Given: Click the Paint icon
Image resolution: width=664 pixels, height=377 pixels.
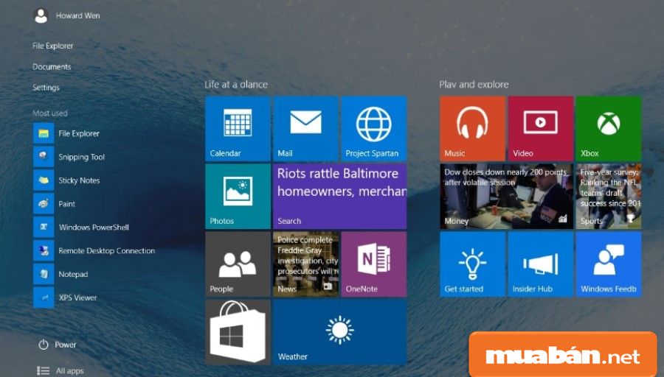Looking at the screenshot, I should point(44,204).
